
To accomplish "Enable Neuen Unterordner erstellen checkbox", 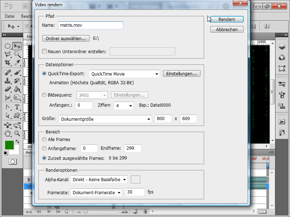I will (x=44, y=51).
